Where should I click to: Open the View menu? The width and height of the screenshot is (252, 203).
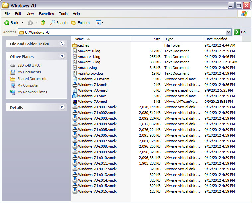(30, 14)
